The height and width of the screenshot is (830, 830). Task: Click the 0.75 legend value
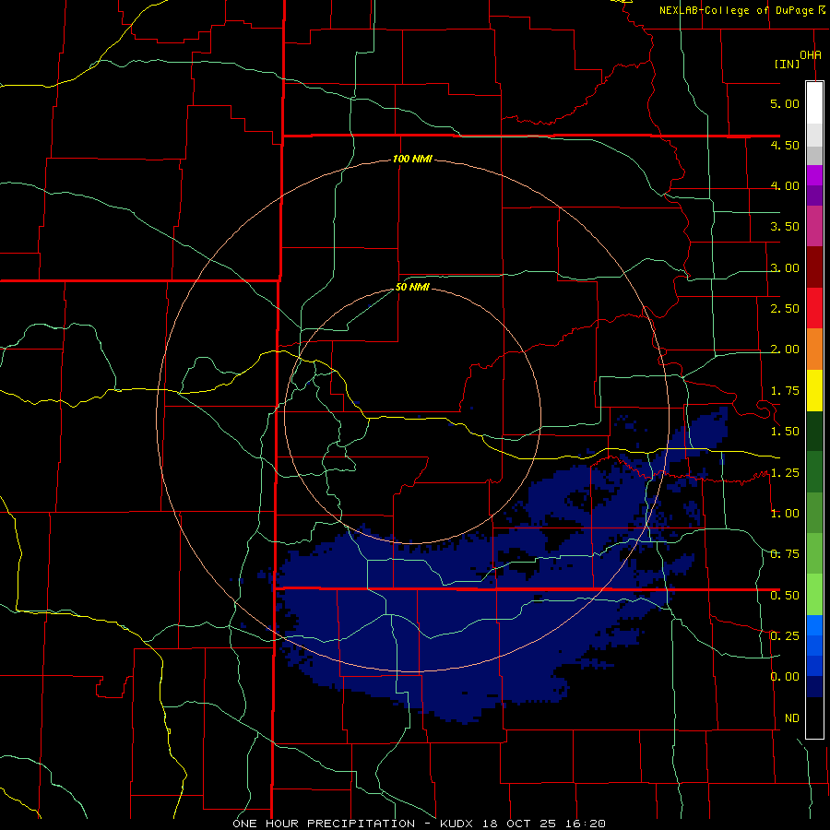point(785,554)
